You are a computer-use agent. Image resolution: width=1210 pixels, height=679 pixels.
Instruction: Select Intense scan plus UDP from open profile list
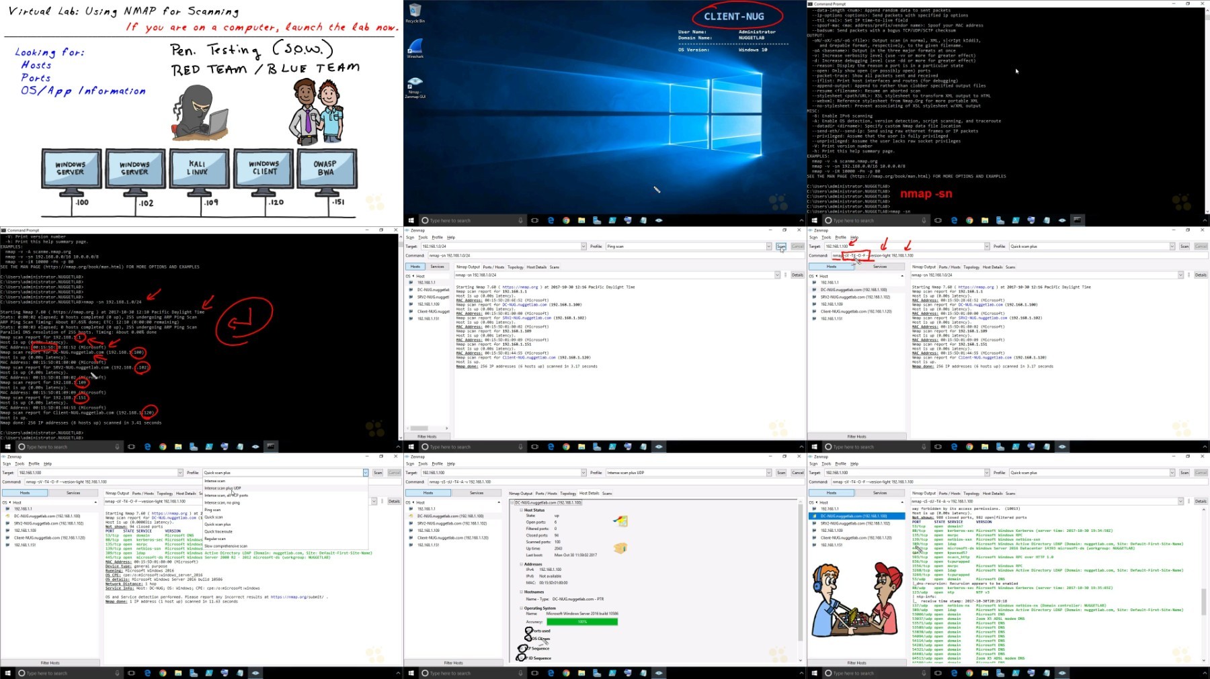285,488
